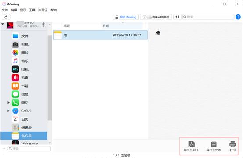
Task: Open the 信息 (Messages) sidebar item
Action: pos(24,94)
